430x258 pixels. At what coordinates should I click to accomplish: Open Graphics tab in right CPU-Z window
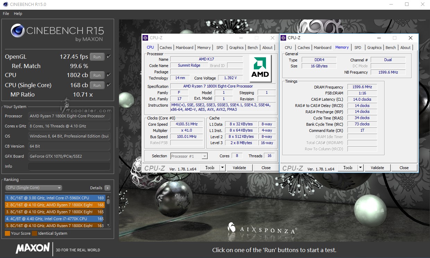[x=375, y=48]
